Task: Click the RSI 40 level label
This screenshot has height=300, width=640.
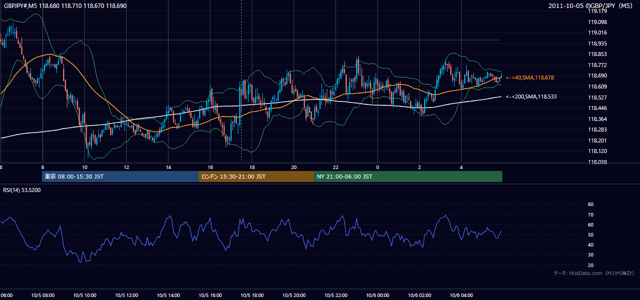Action: pos(590,244)
